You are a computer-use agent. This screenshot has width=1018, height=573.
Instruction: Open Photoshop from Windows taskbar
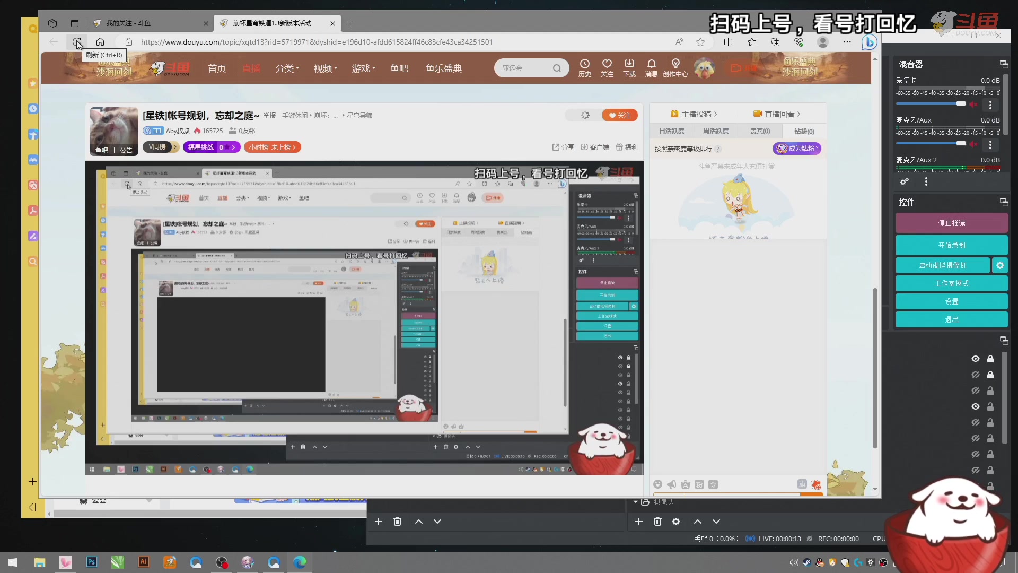coord(92,562)
